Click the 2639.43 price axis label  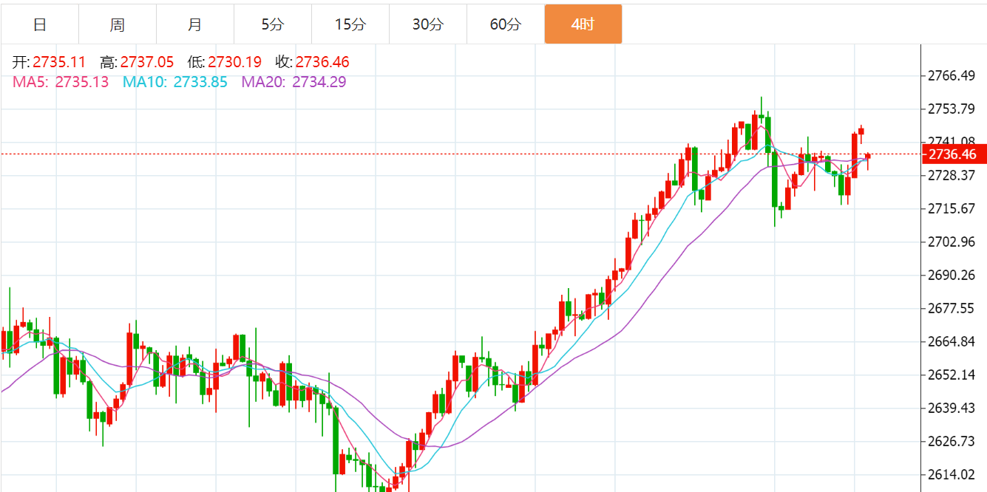(952, 408)
